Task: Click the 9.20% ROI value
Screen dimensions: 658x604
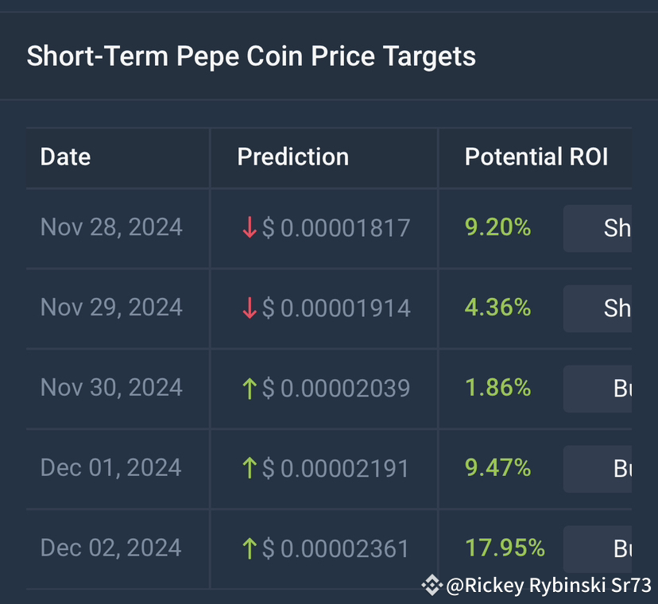Action: (x=497, y=228)
